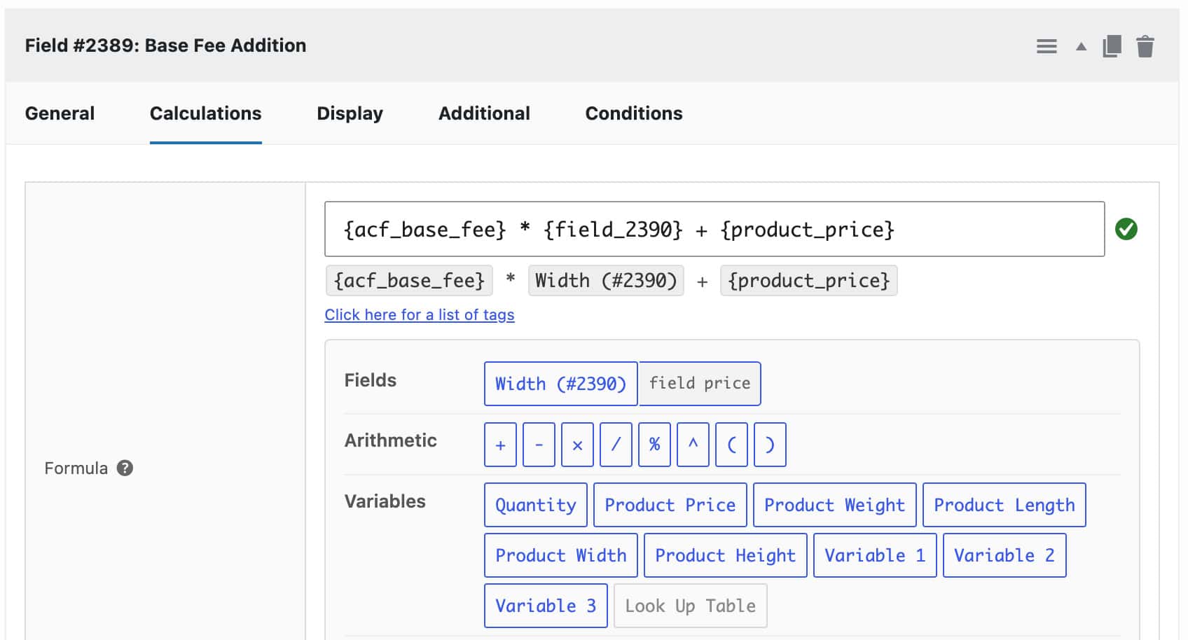Click the {acf_base_fee} preview tag
Image resolution: width=1188 pixels, height=640 pixels.
click(409, 281)
